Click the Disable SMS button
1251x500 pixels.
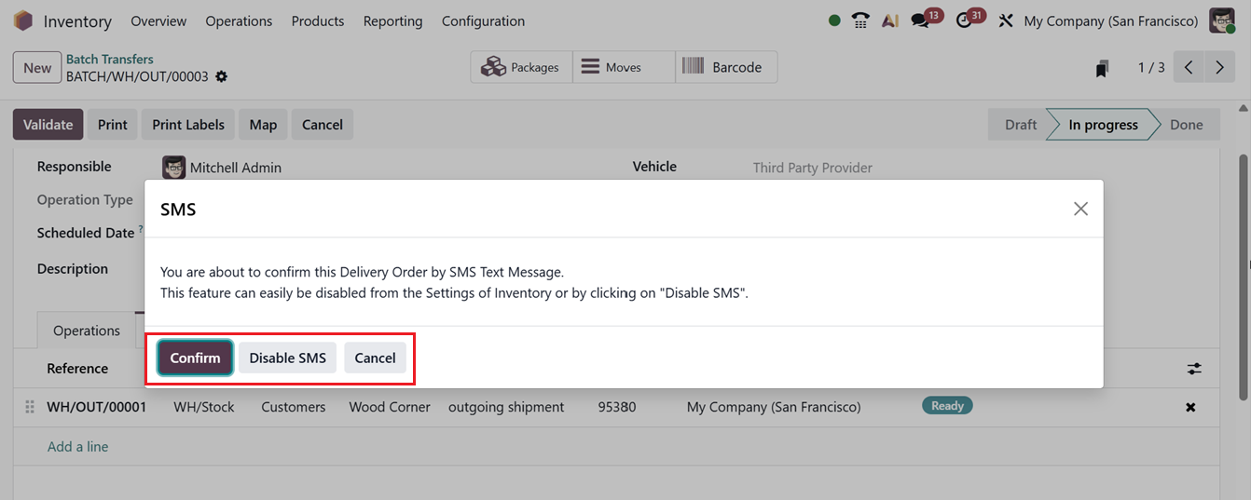click(287, 358)
